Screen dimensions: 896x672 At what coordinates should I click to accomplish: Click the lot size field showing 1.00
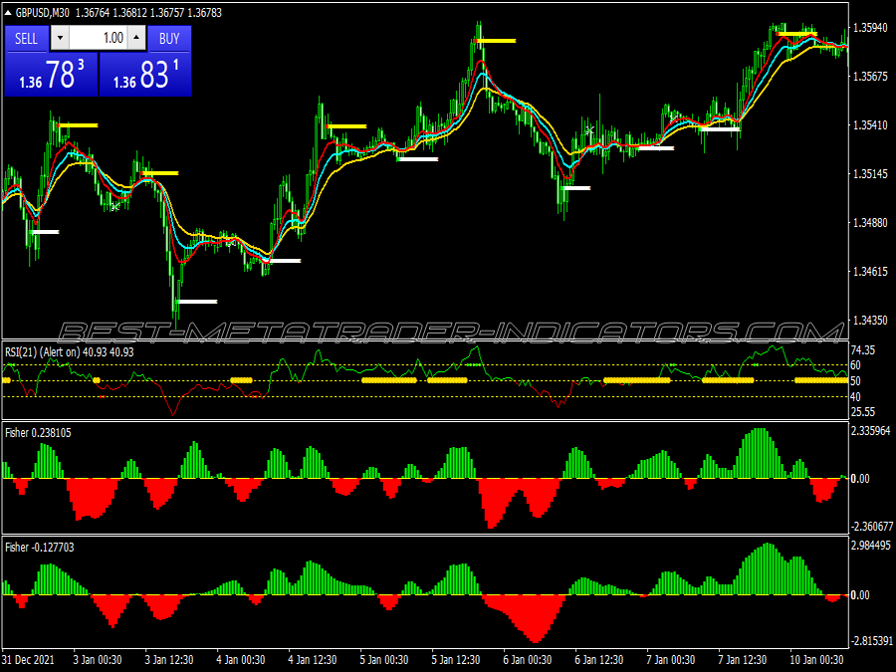(98, 38)
